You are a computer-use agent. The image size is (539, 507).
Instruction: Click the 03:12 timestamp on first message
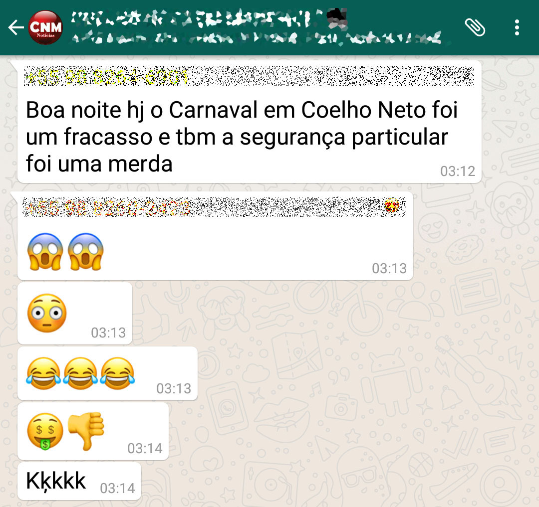pos(458,171)
